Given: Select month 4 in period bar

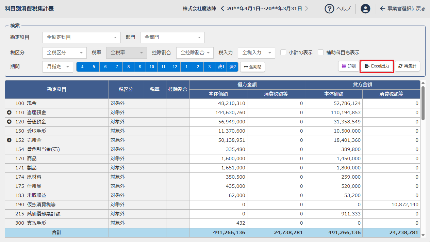Looking at the screenshot, I should pyautogui.click(x=82, y=67).
